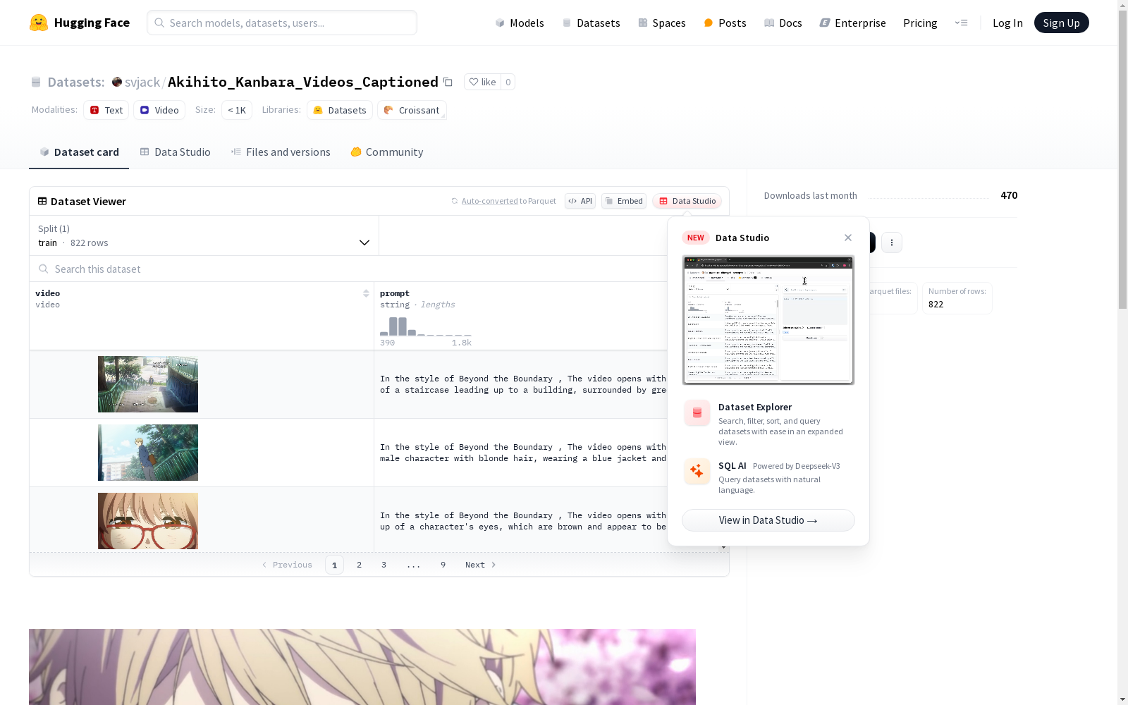1128x705 pixels.
Task: Select the Text modality tag
Action: pyautogui.click(x=106, y=110)
